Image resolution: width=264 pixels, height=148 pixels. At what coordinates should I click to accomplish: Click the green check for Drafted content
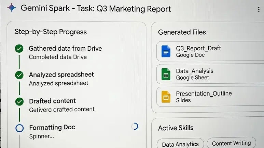19,101
